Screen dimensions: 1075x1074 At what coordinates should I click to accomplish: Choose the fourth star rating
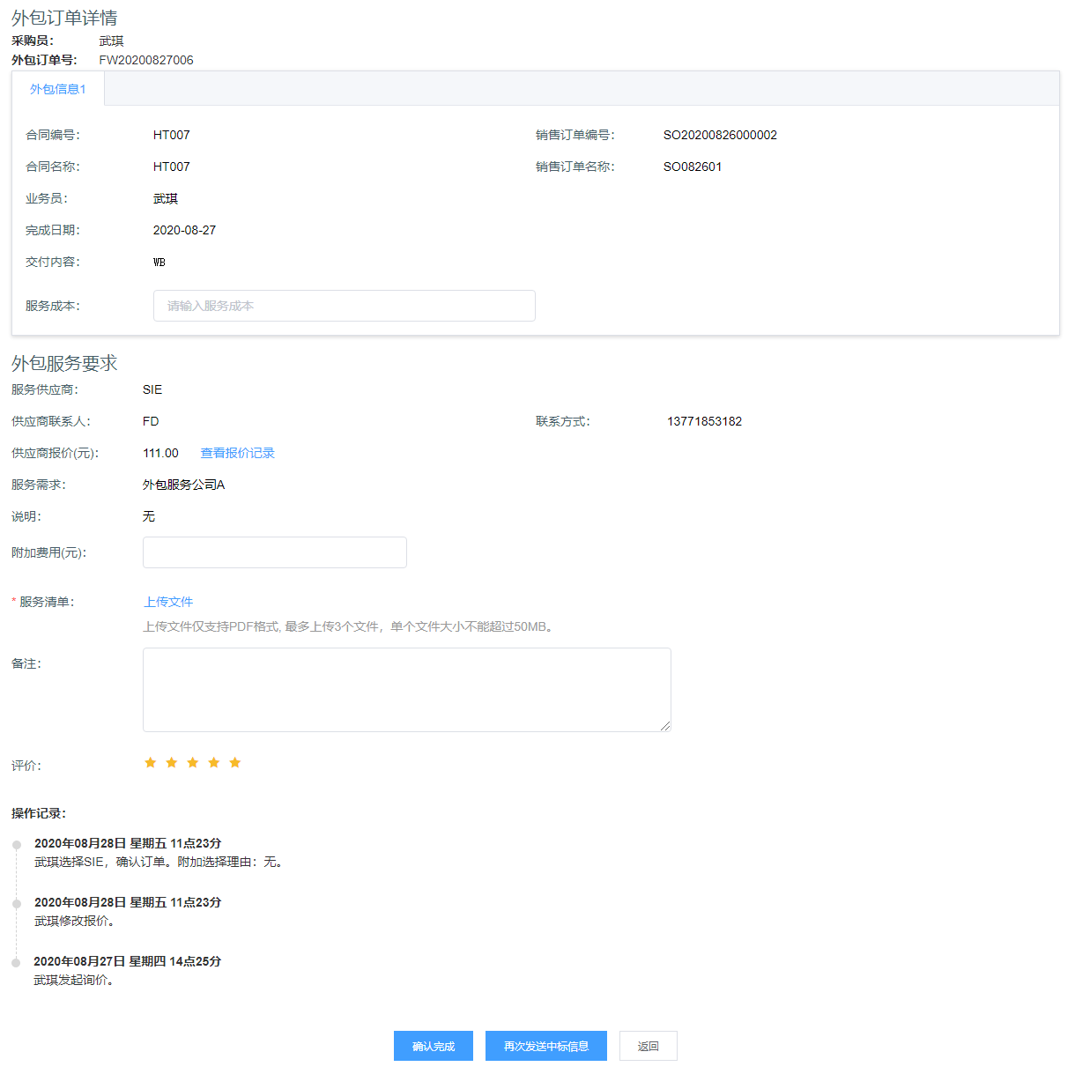(213, 763)
